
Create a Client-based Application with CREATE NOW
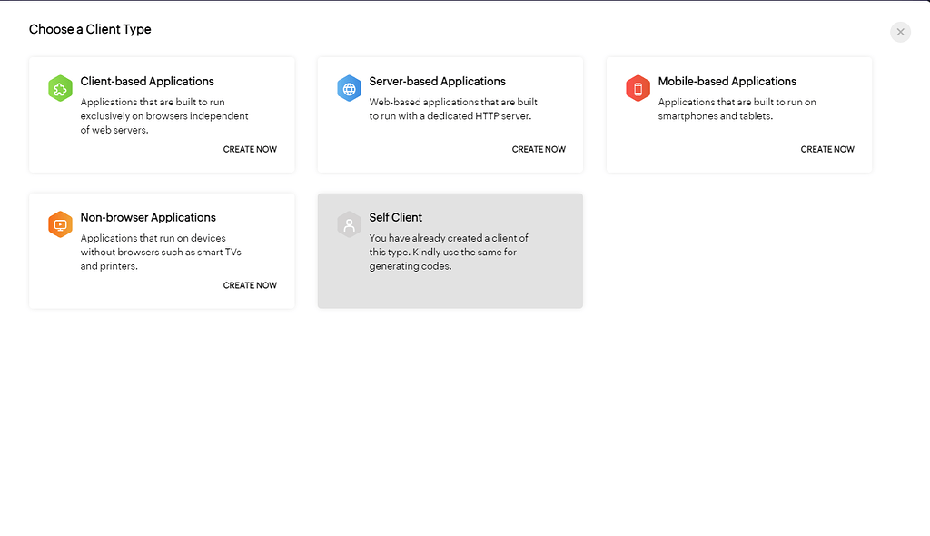tap(250, 149)
